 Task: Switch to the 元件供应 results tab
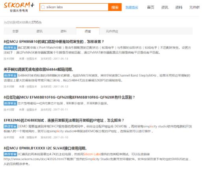click(112, 31)
